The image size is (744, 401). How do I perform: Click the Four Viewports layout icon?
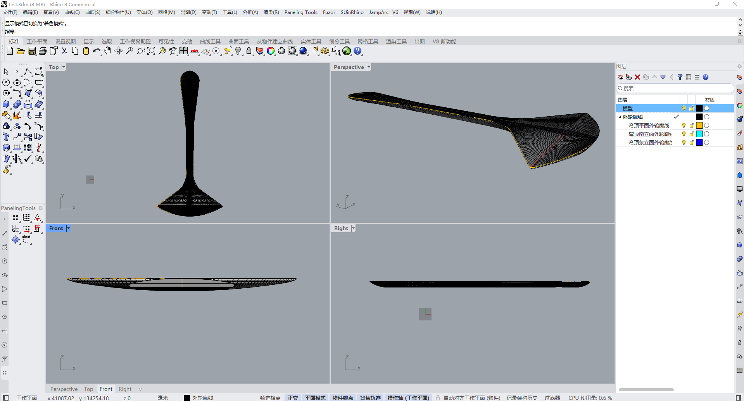[184, 51]
